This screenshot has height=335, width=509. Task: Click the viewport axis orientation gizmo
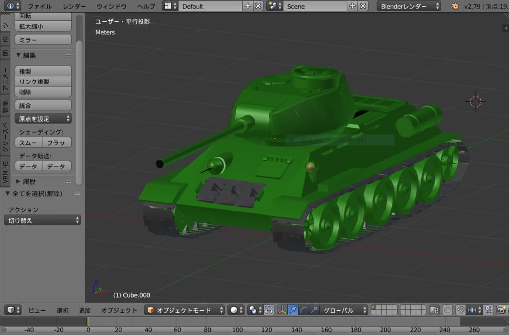click(99, 288)
